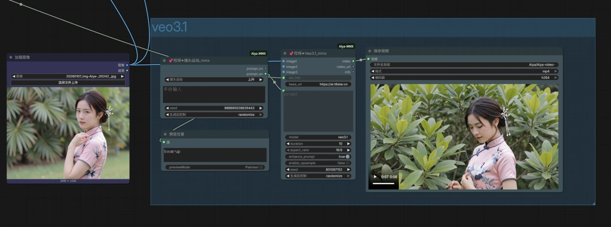Screen dimensions: 611x227
Task: Open the 格式 mp4 format dropdown
Action: [464, 71]
